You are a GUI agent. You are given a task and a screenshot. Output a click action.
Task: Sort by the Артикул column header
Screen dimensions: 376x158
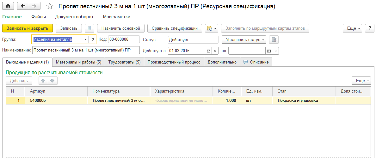(x=56, y=91)
